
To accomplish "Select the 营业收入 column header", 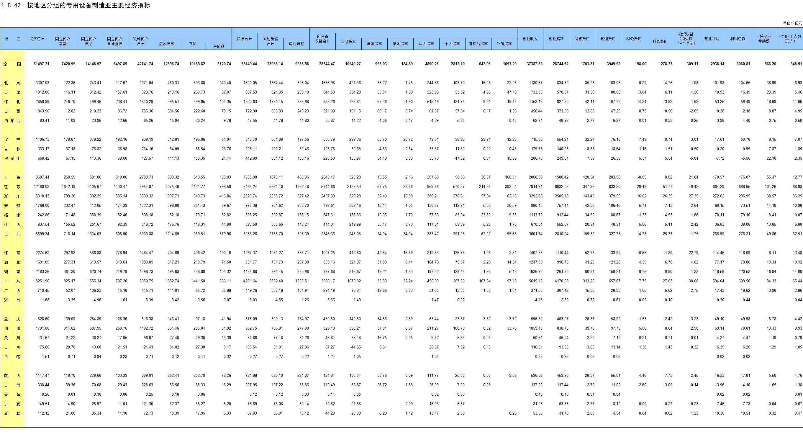I will tap(530, 39).
